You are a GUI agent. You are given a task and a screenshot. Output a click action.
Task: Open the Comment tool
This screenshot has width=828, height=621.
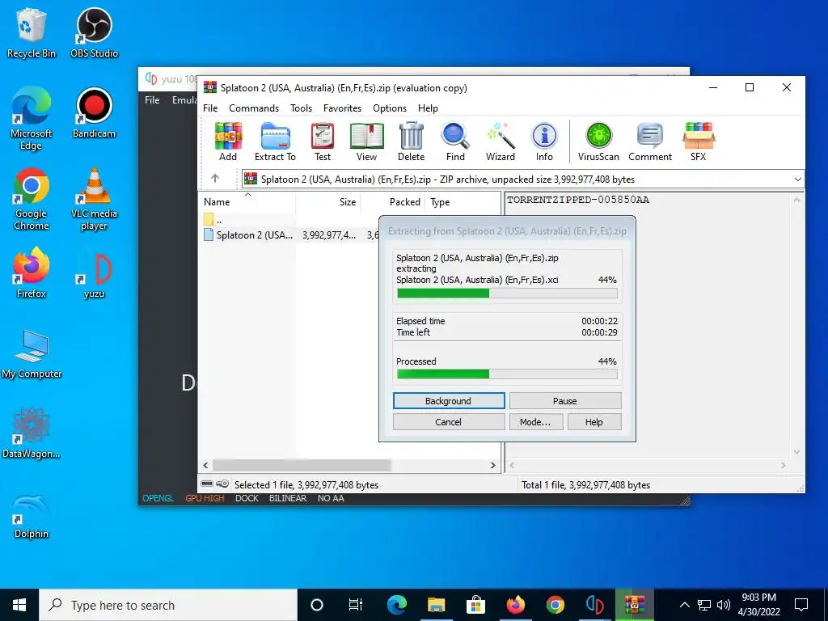click(x=650, y=141)
